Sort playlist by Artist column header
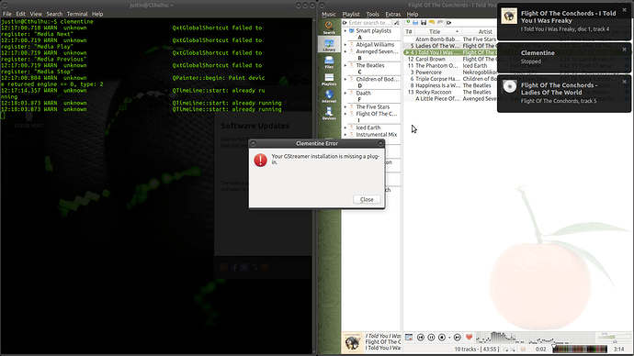The image size is (634, 356). (485, 31)
